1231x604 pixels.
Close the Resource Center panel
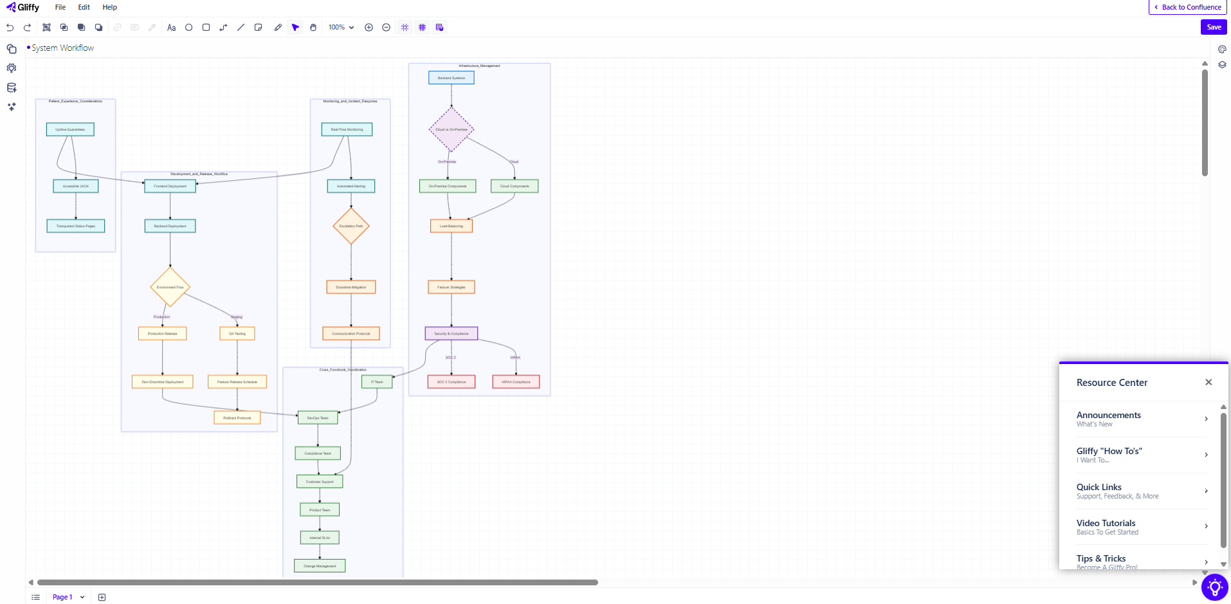[1208, 382]
